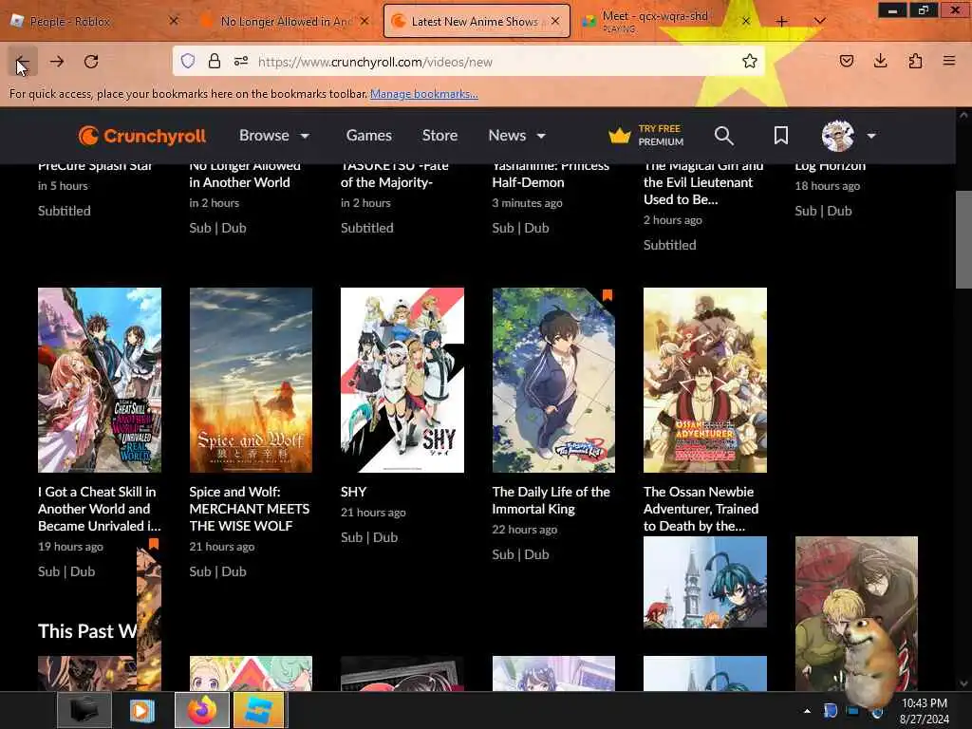Open the Firefox extensions icon
The height and width of the screenshot is (729, 972).
(915, 61)
